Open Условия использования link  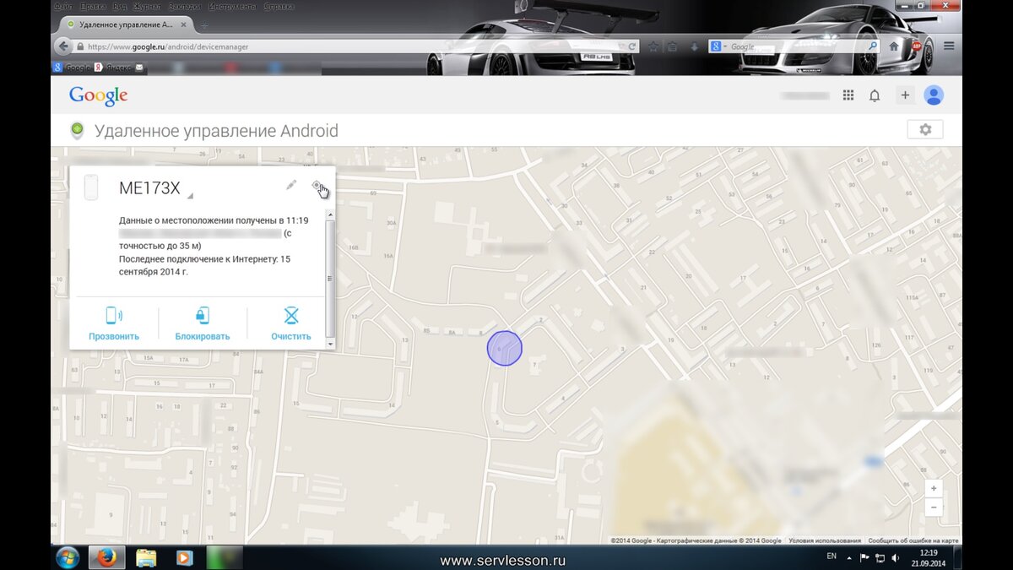tap(824, 540)
